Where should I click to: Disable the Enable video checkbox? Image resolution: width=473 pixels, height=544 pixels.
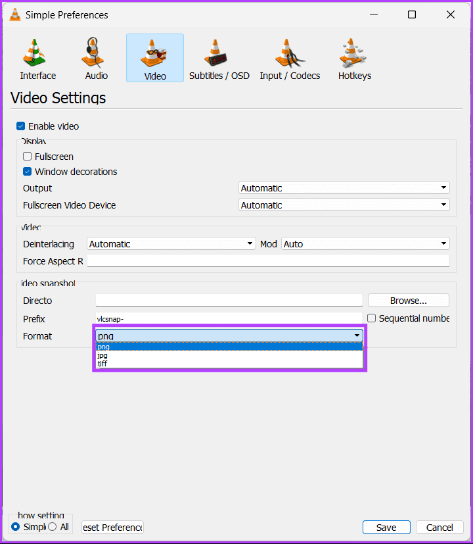pos(21,126)
